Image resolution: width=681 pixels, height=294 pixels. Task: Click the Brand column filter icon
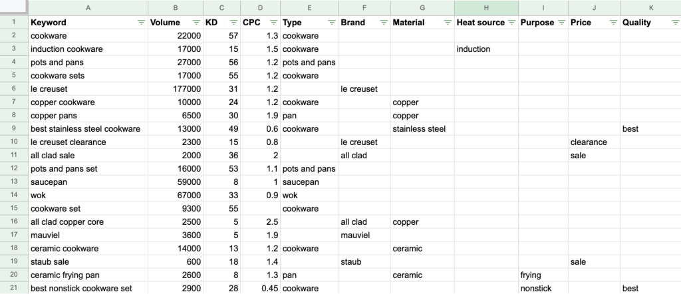[382, 23]
